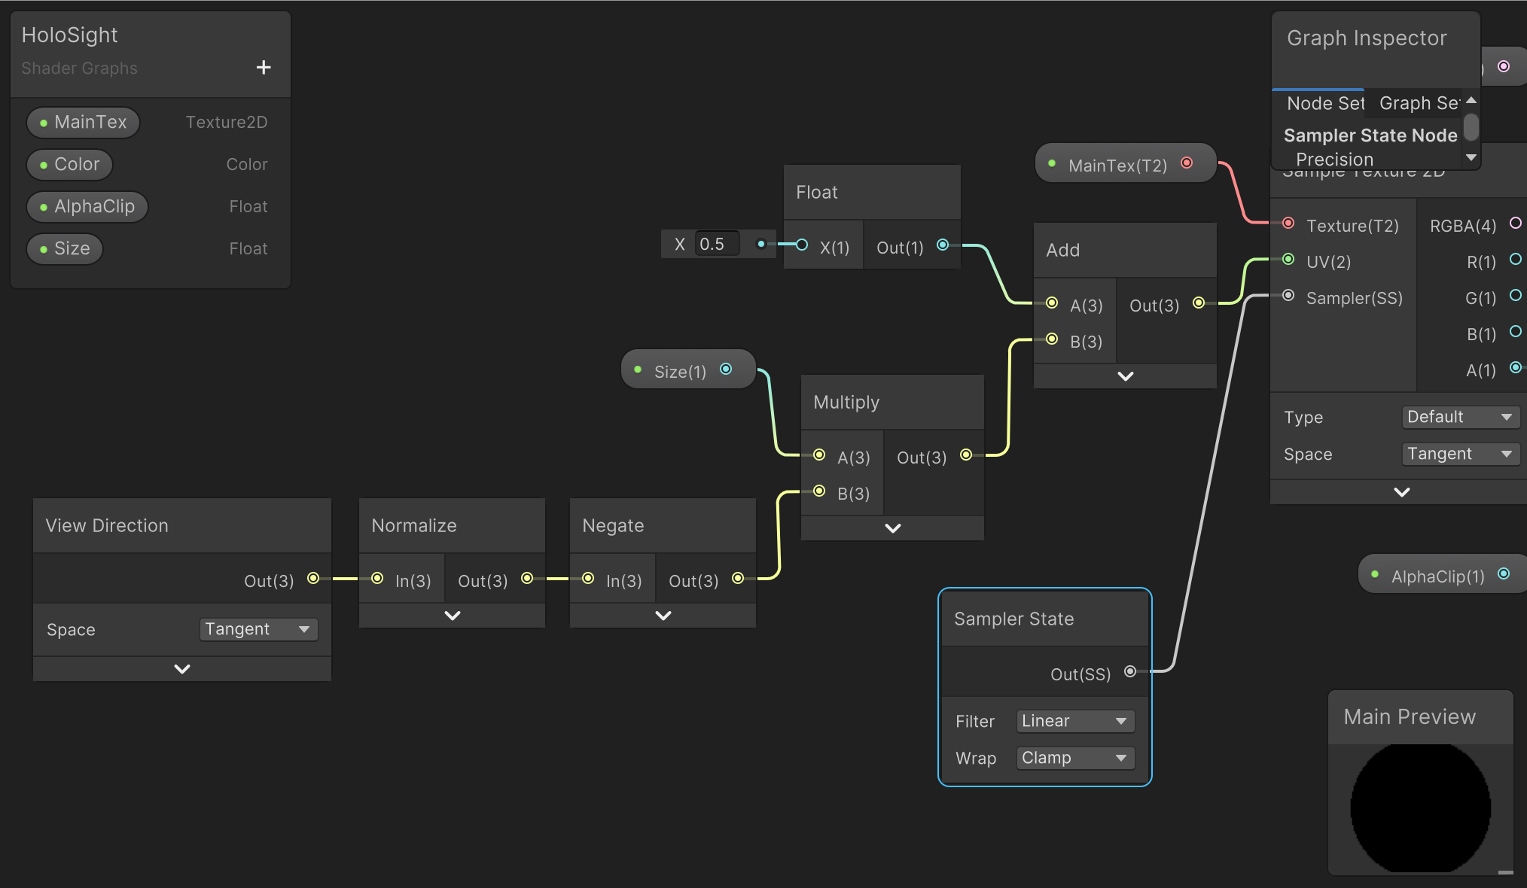Click the Float node Out(1) port
Viewport: 1527px width, 888px height.
pos(943,245)
